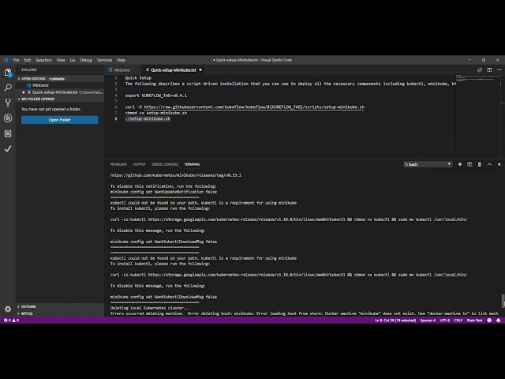Open minikube releases link in terminal
505x379 pixels.
175,175
